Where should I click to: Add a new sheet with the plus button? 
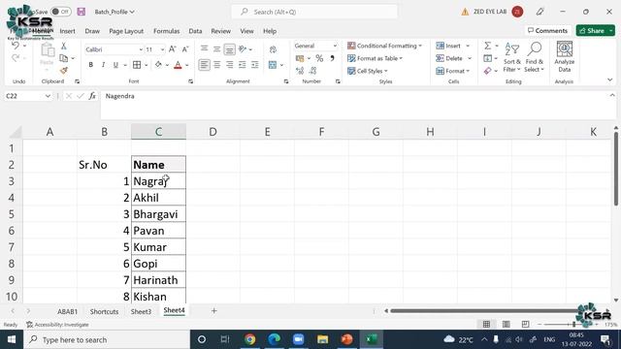[x=213, y=311]
